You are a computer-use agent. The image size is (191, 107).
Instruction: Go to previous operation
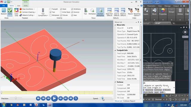[x=43, y=98]
